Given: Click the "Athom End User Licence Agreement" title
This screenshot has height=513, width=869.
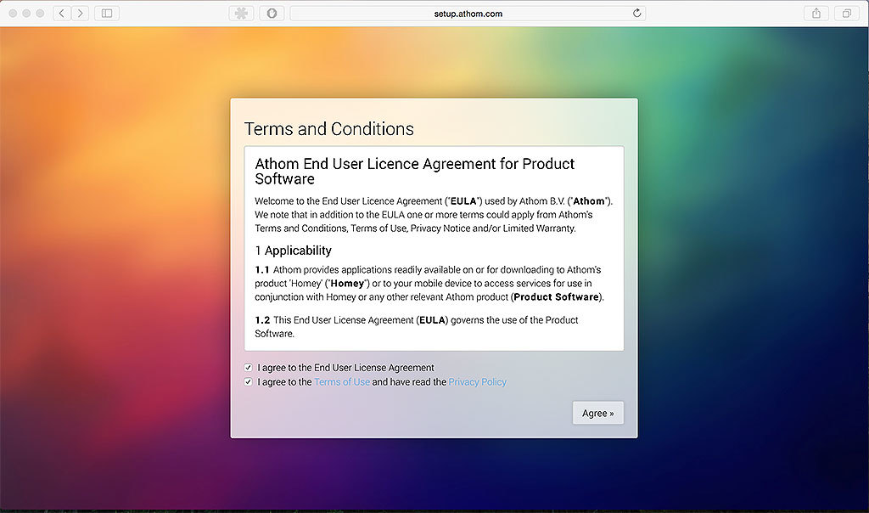Looking at the screenshot, I should tap(414, 171).
